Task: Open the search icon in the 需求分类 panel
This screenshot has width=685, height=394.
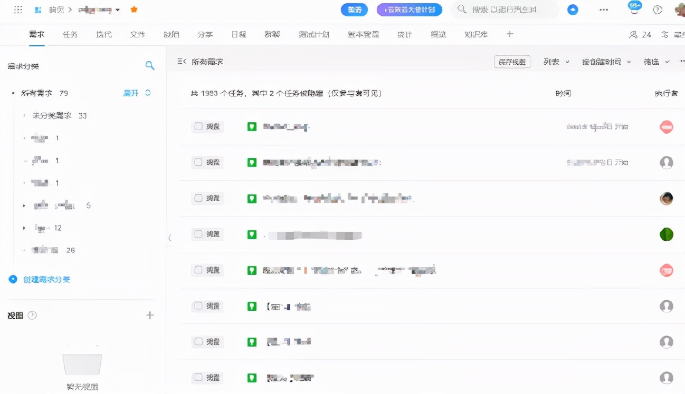Action: click(x=150, y=65)
